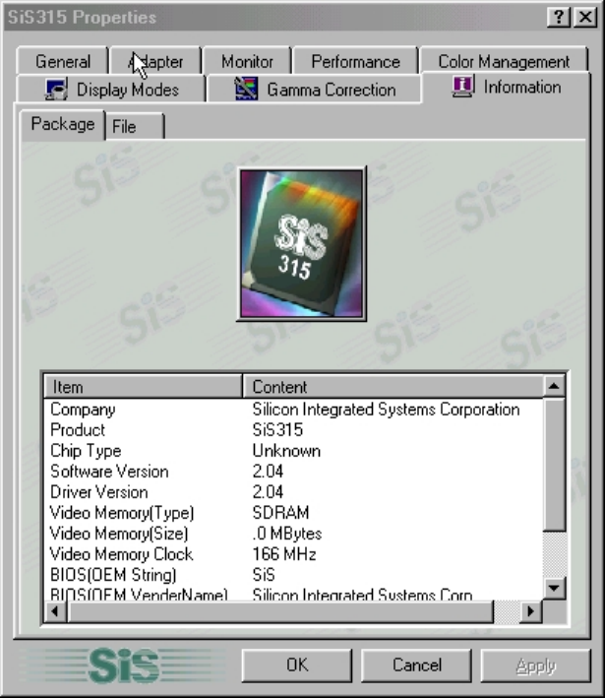Click the Content column header
The image size is (605, 698).
tap(393, 386)
